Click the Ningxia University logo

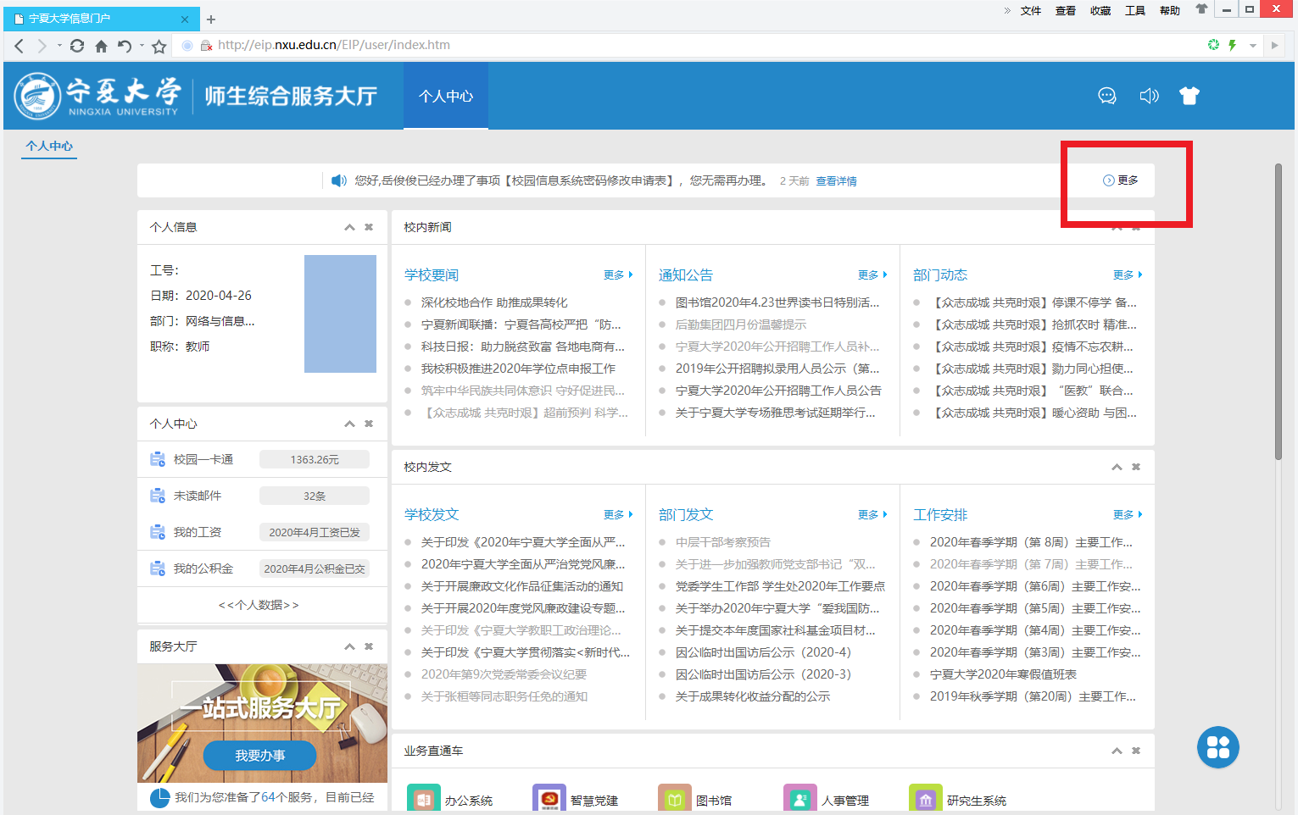tap(97, 96)
